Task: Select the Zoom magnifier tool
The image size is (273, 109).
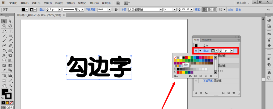Action: tap(10, 85)
